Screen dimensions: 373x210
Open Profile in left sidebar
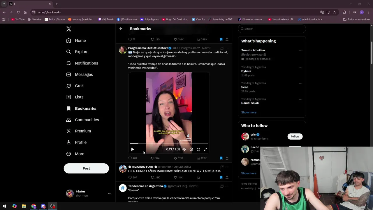[x=76, y=142]
